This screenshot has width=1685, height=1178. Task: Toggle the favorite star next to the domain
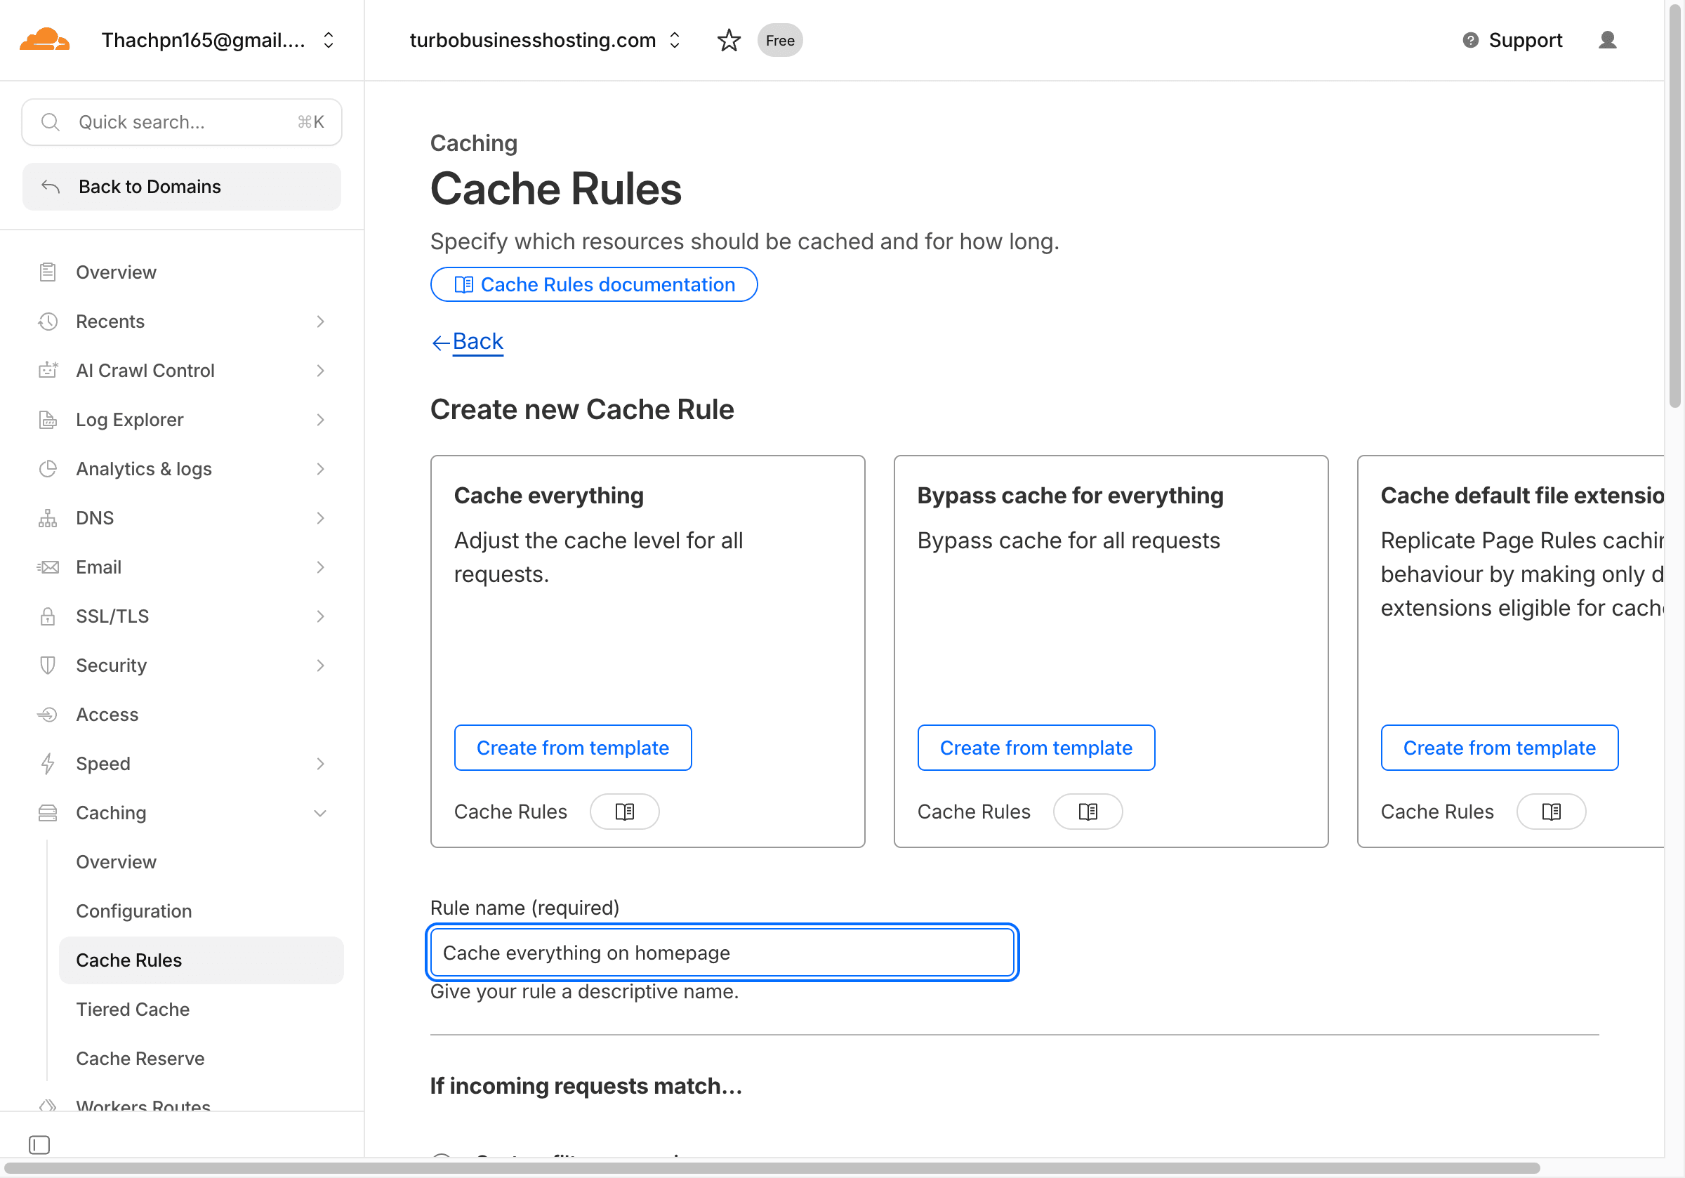point(729,41)
